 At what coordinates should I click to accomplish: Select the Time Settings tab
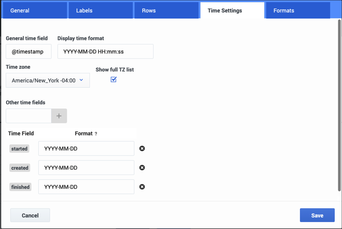[232, 11]
